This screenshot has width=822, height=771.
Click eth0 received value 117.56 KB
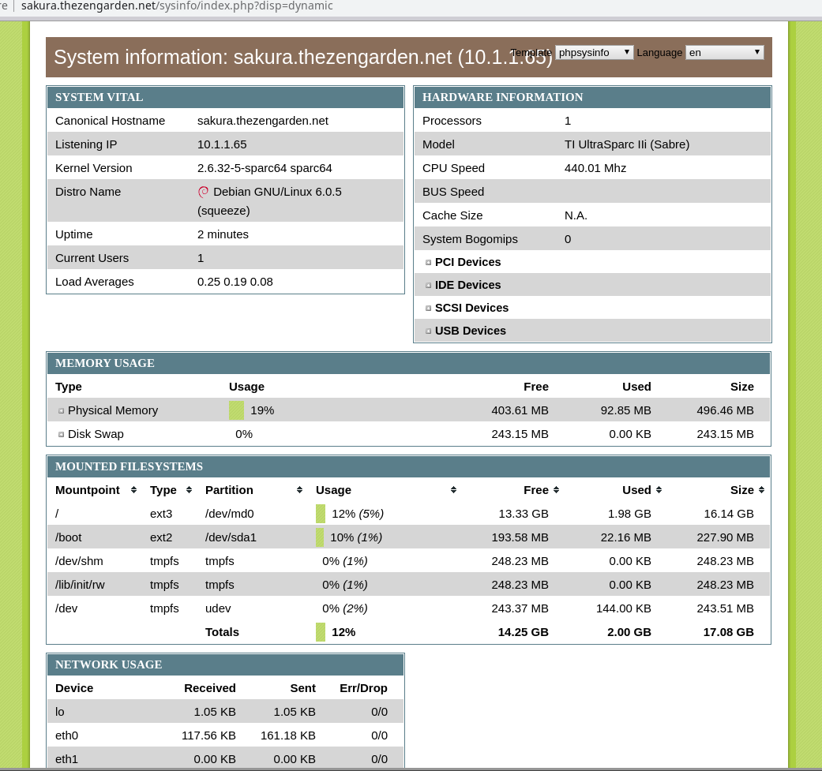[x=208, y=735]
